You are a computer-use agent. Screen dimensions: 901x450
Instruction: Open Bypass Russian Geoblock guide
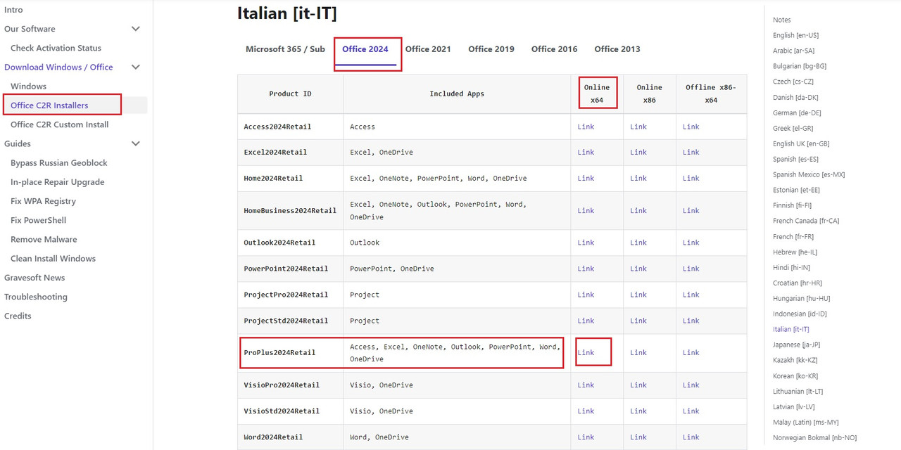(59, 162)
